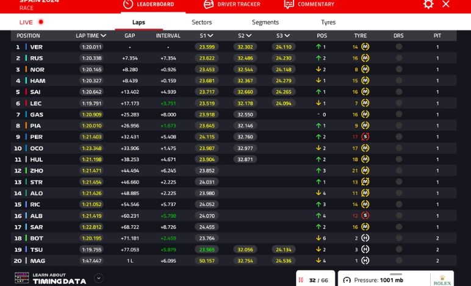
Task: Click the Timing Data logo icon
Action: 21,278
